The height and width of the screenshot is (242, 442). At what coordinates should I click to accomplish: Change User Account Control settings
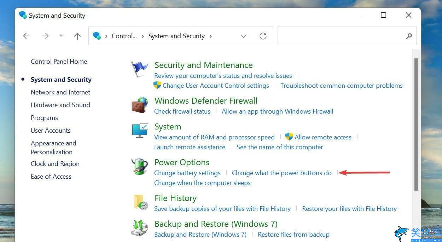(216, 86)
